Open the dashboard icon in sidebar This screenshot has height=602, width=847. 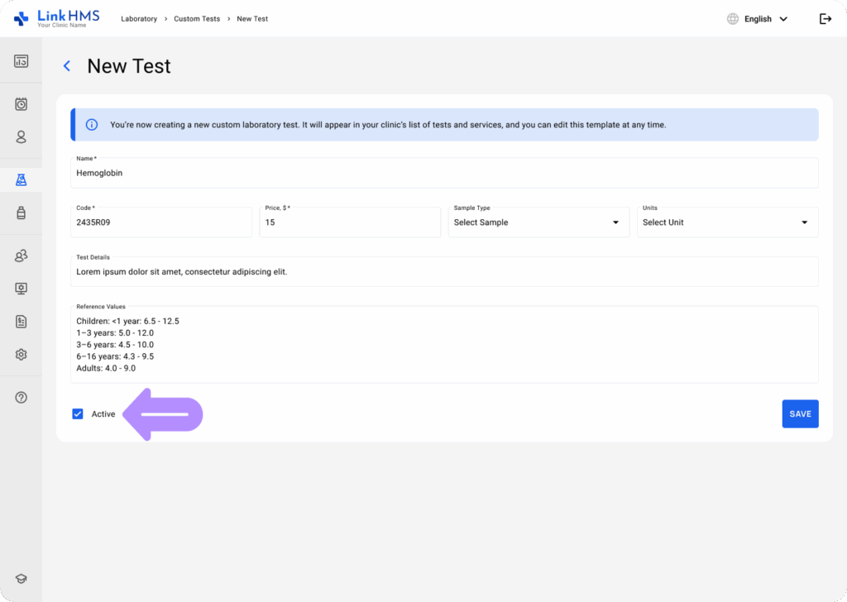point(21,61)
